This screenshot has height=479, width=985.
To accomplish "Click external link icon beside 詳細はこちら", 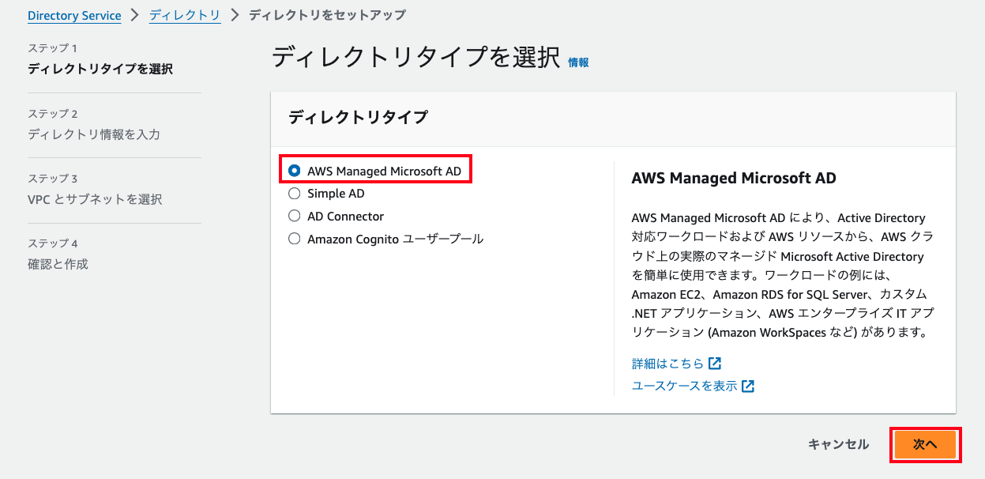I will 715,364.
